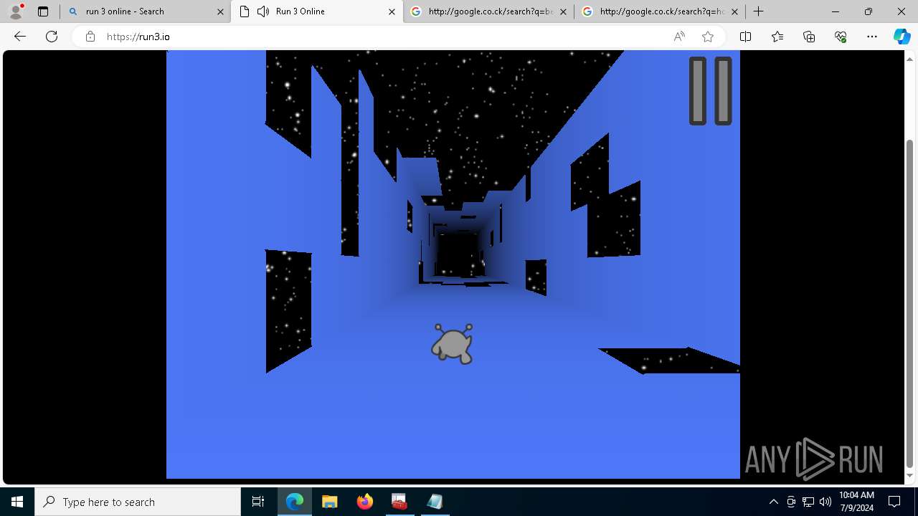Mute the Run 3 Online tab audio
Viewport: 918px width, 516px height.
[263, 11]
